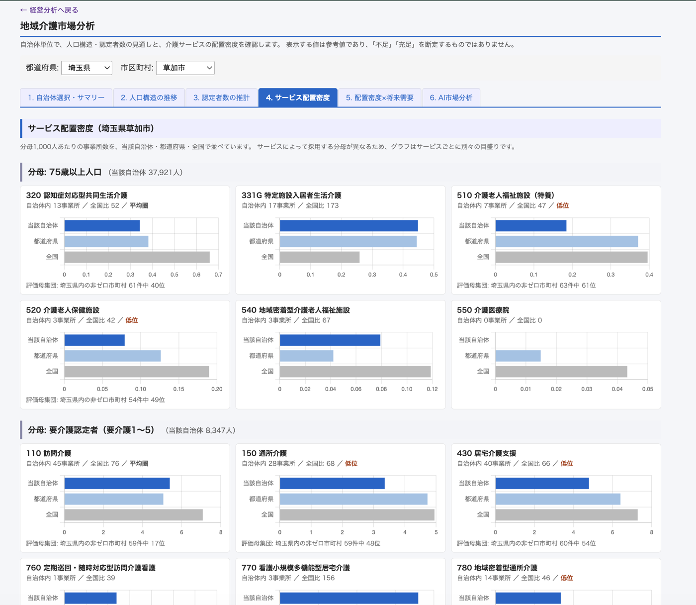This screenshot has width=696, height=605.
Task: Click the 分母: 要介護認定者（要介護1〜5） heading
Action: point(91,430)
